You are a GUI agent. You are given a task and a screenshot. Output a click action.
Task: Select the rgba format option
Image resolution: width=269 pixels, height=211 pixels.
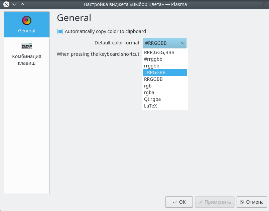coord(165,92)
